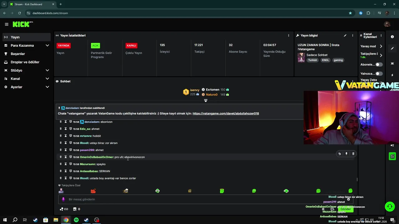Reload the page
Image resolution: width=399 pixels, height=224 pixels.
(x=19, y=13)
